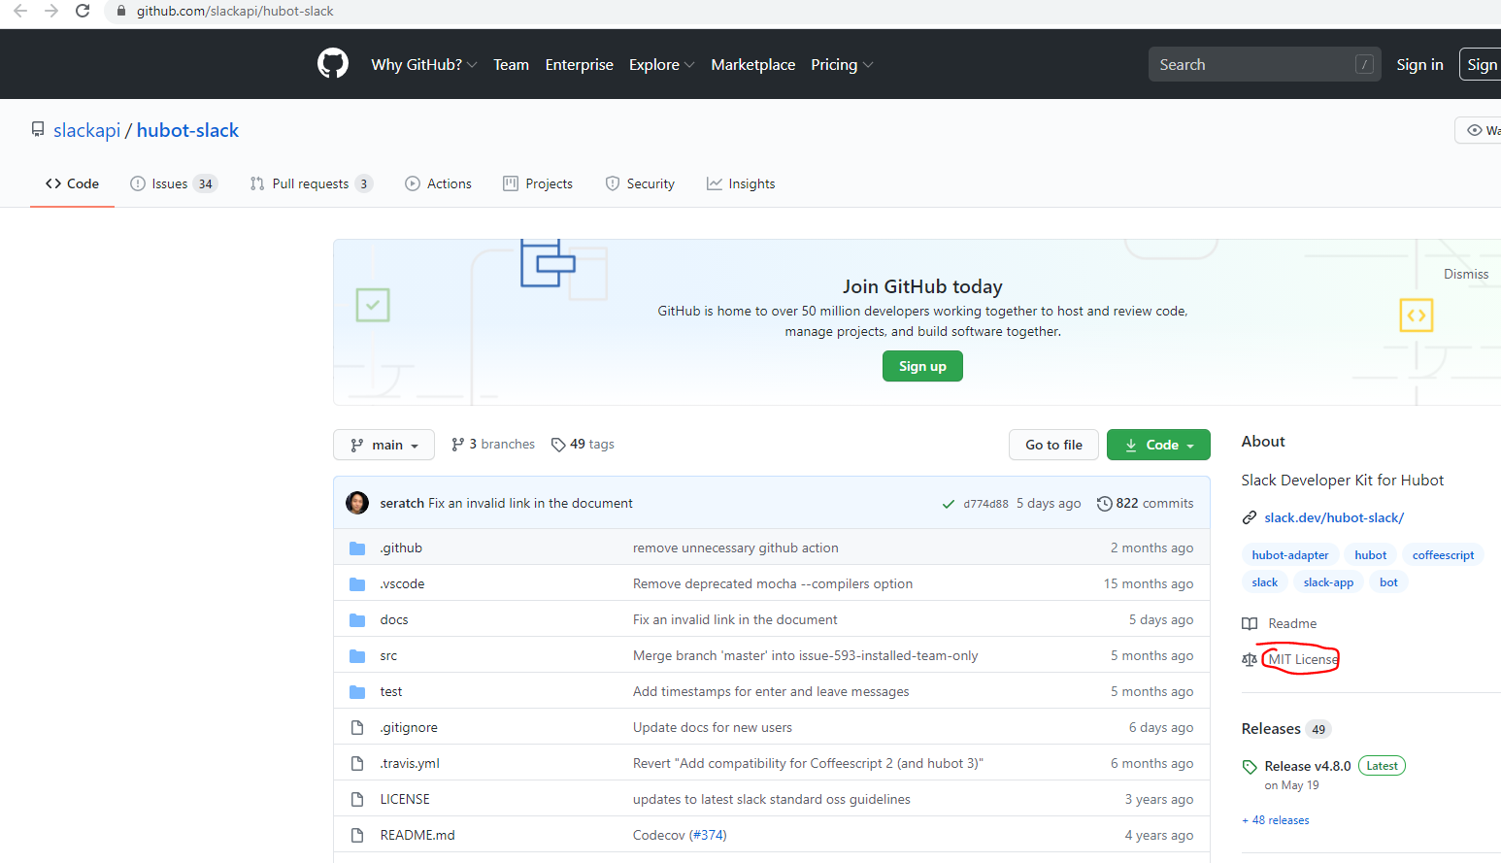This screenshot has height=863, width=1501.
Task: Click the file icon for .gitignore
Action: pos(357,728)
